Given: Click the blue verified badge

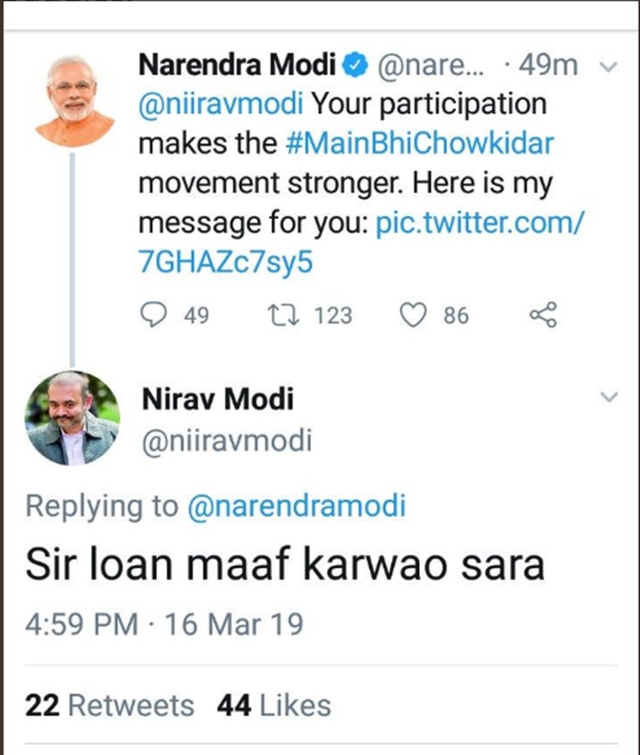Looking at the screenshot, I should 356,64.
